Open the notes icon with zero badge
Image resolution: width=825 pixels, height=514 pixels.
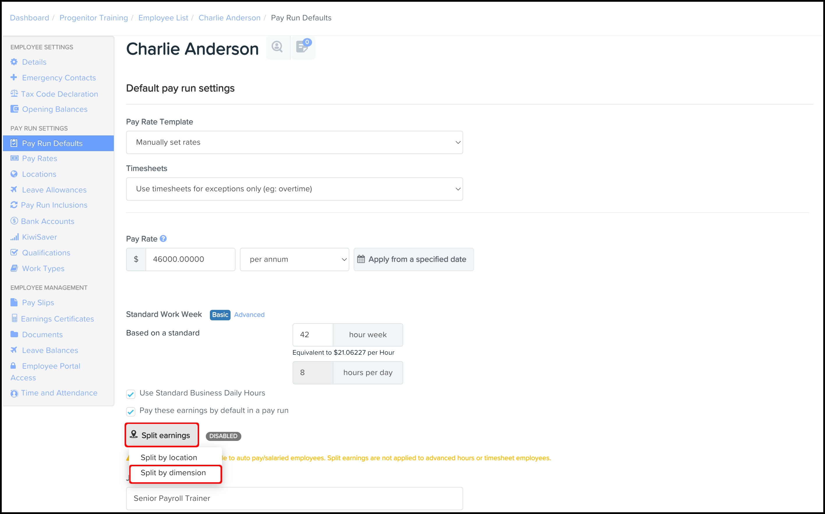click(302, 47)
